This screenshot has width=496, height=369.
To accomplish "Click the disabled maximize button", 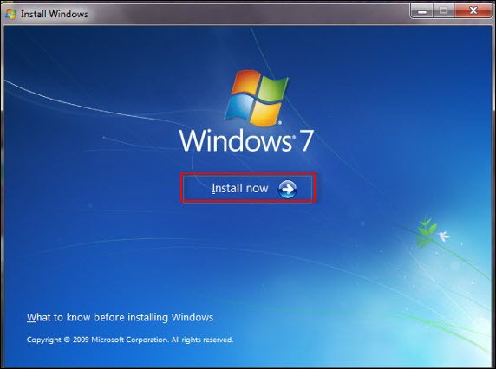I will (x=443, y=11).
